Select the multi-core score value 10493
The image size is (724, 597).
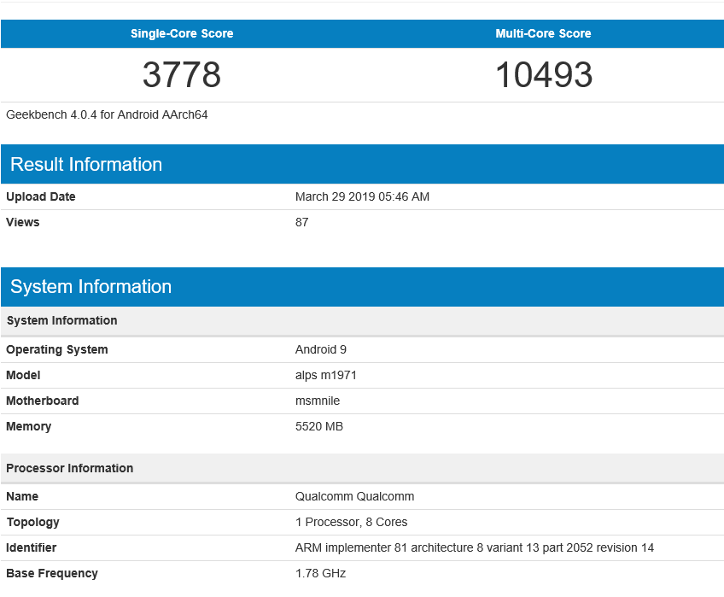(544, 75)
